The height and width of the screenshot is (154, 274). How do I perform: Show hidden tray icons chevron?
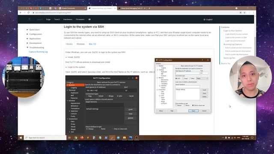223,138
